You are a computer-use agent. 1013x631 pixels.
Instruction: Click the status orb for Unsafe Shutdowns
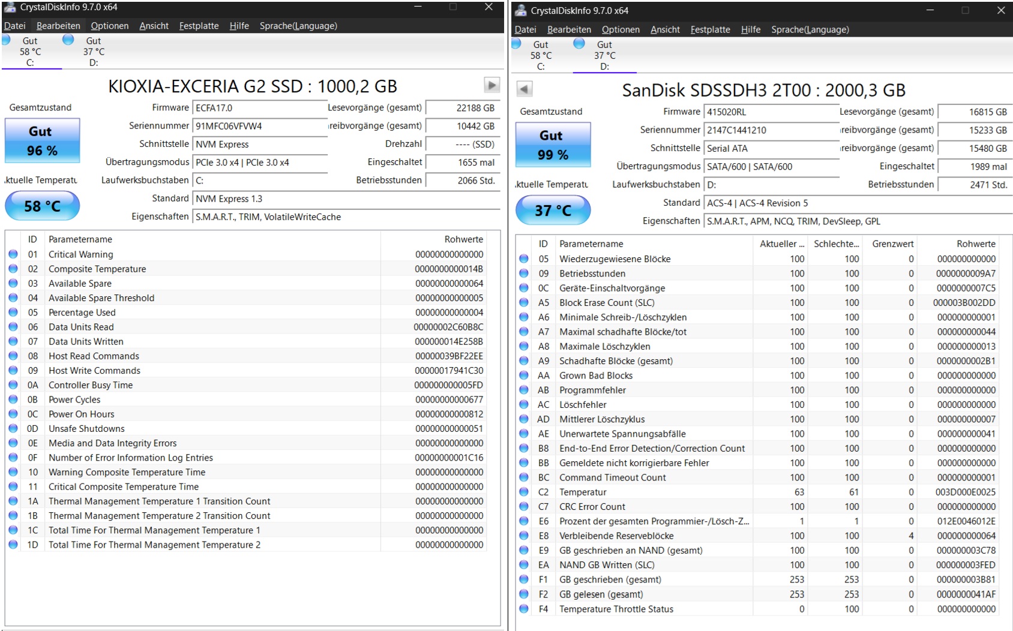click(x=13, y=429)
